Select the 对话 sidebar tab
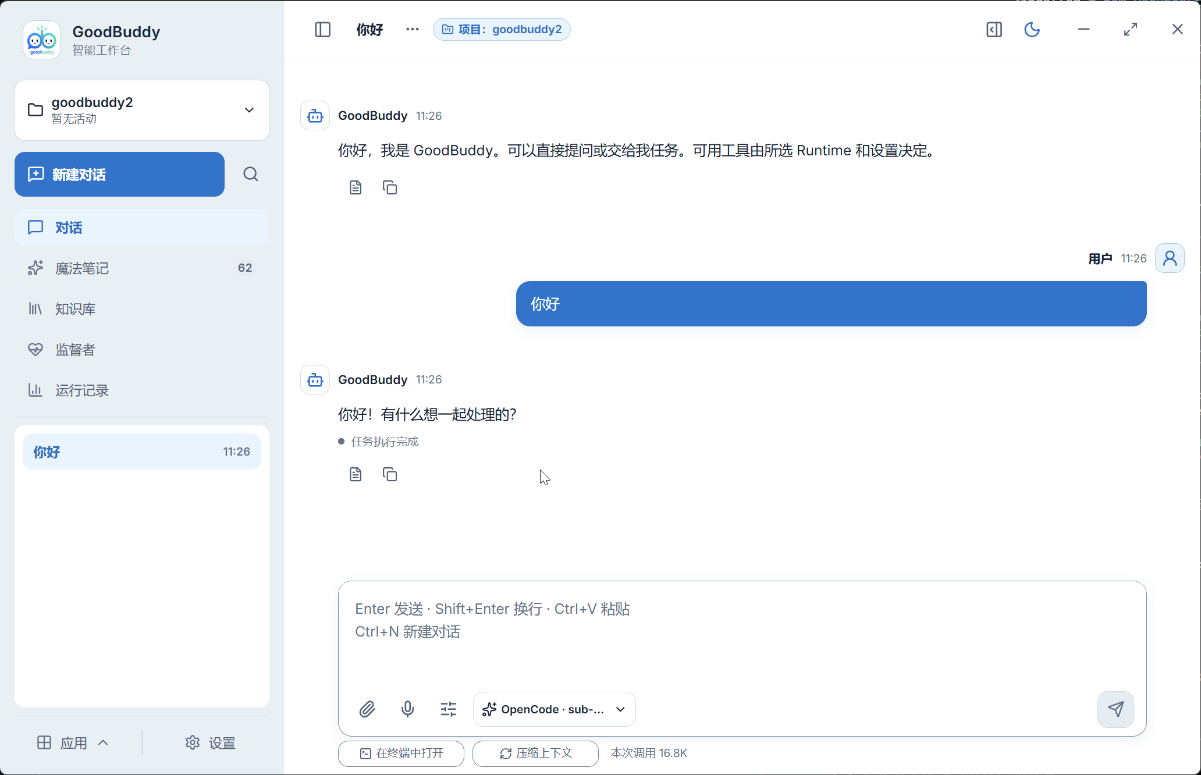Screen dimensions: 1201x775 click(x=142, y=227)
